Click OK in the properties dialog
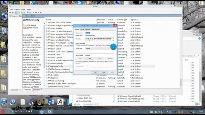 click(x=95, y=73)
